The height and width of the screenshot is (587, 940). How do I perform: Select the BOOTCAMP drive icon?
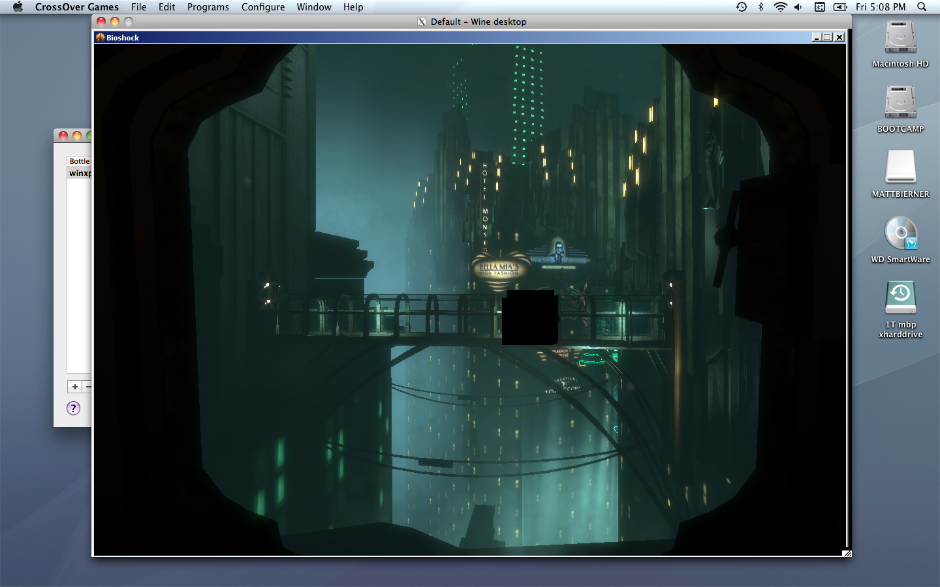click(x=901, y=102)
